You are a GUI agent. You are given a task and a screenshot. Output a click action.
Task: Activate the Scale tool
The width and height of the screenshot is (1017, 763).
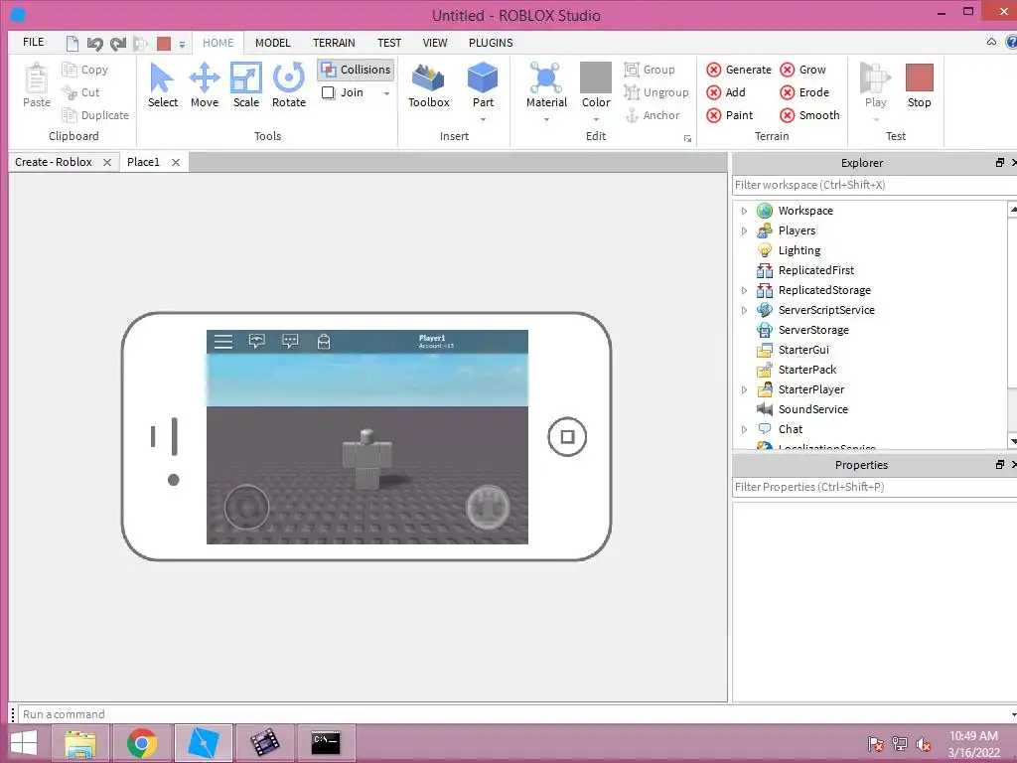pyautogui.click(x=246, y=85)
